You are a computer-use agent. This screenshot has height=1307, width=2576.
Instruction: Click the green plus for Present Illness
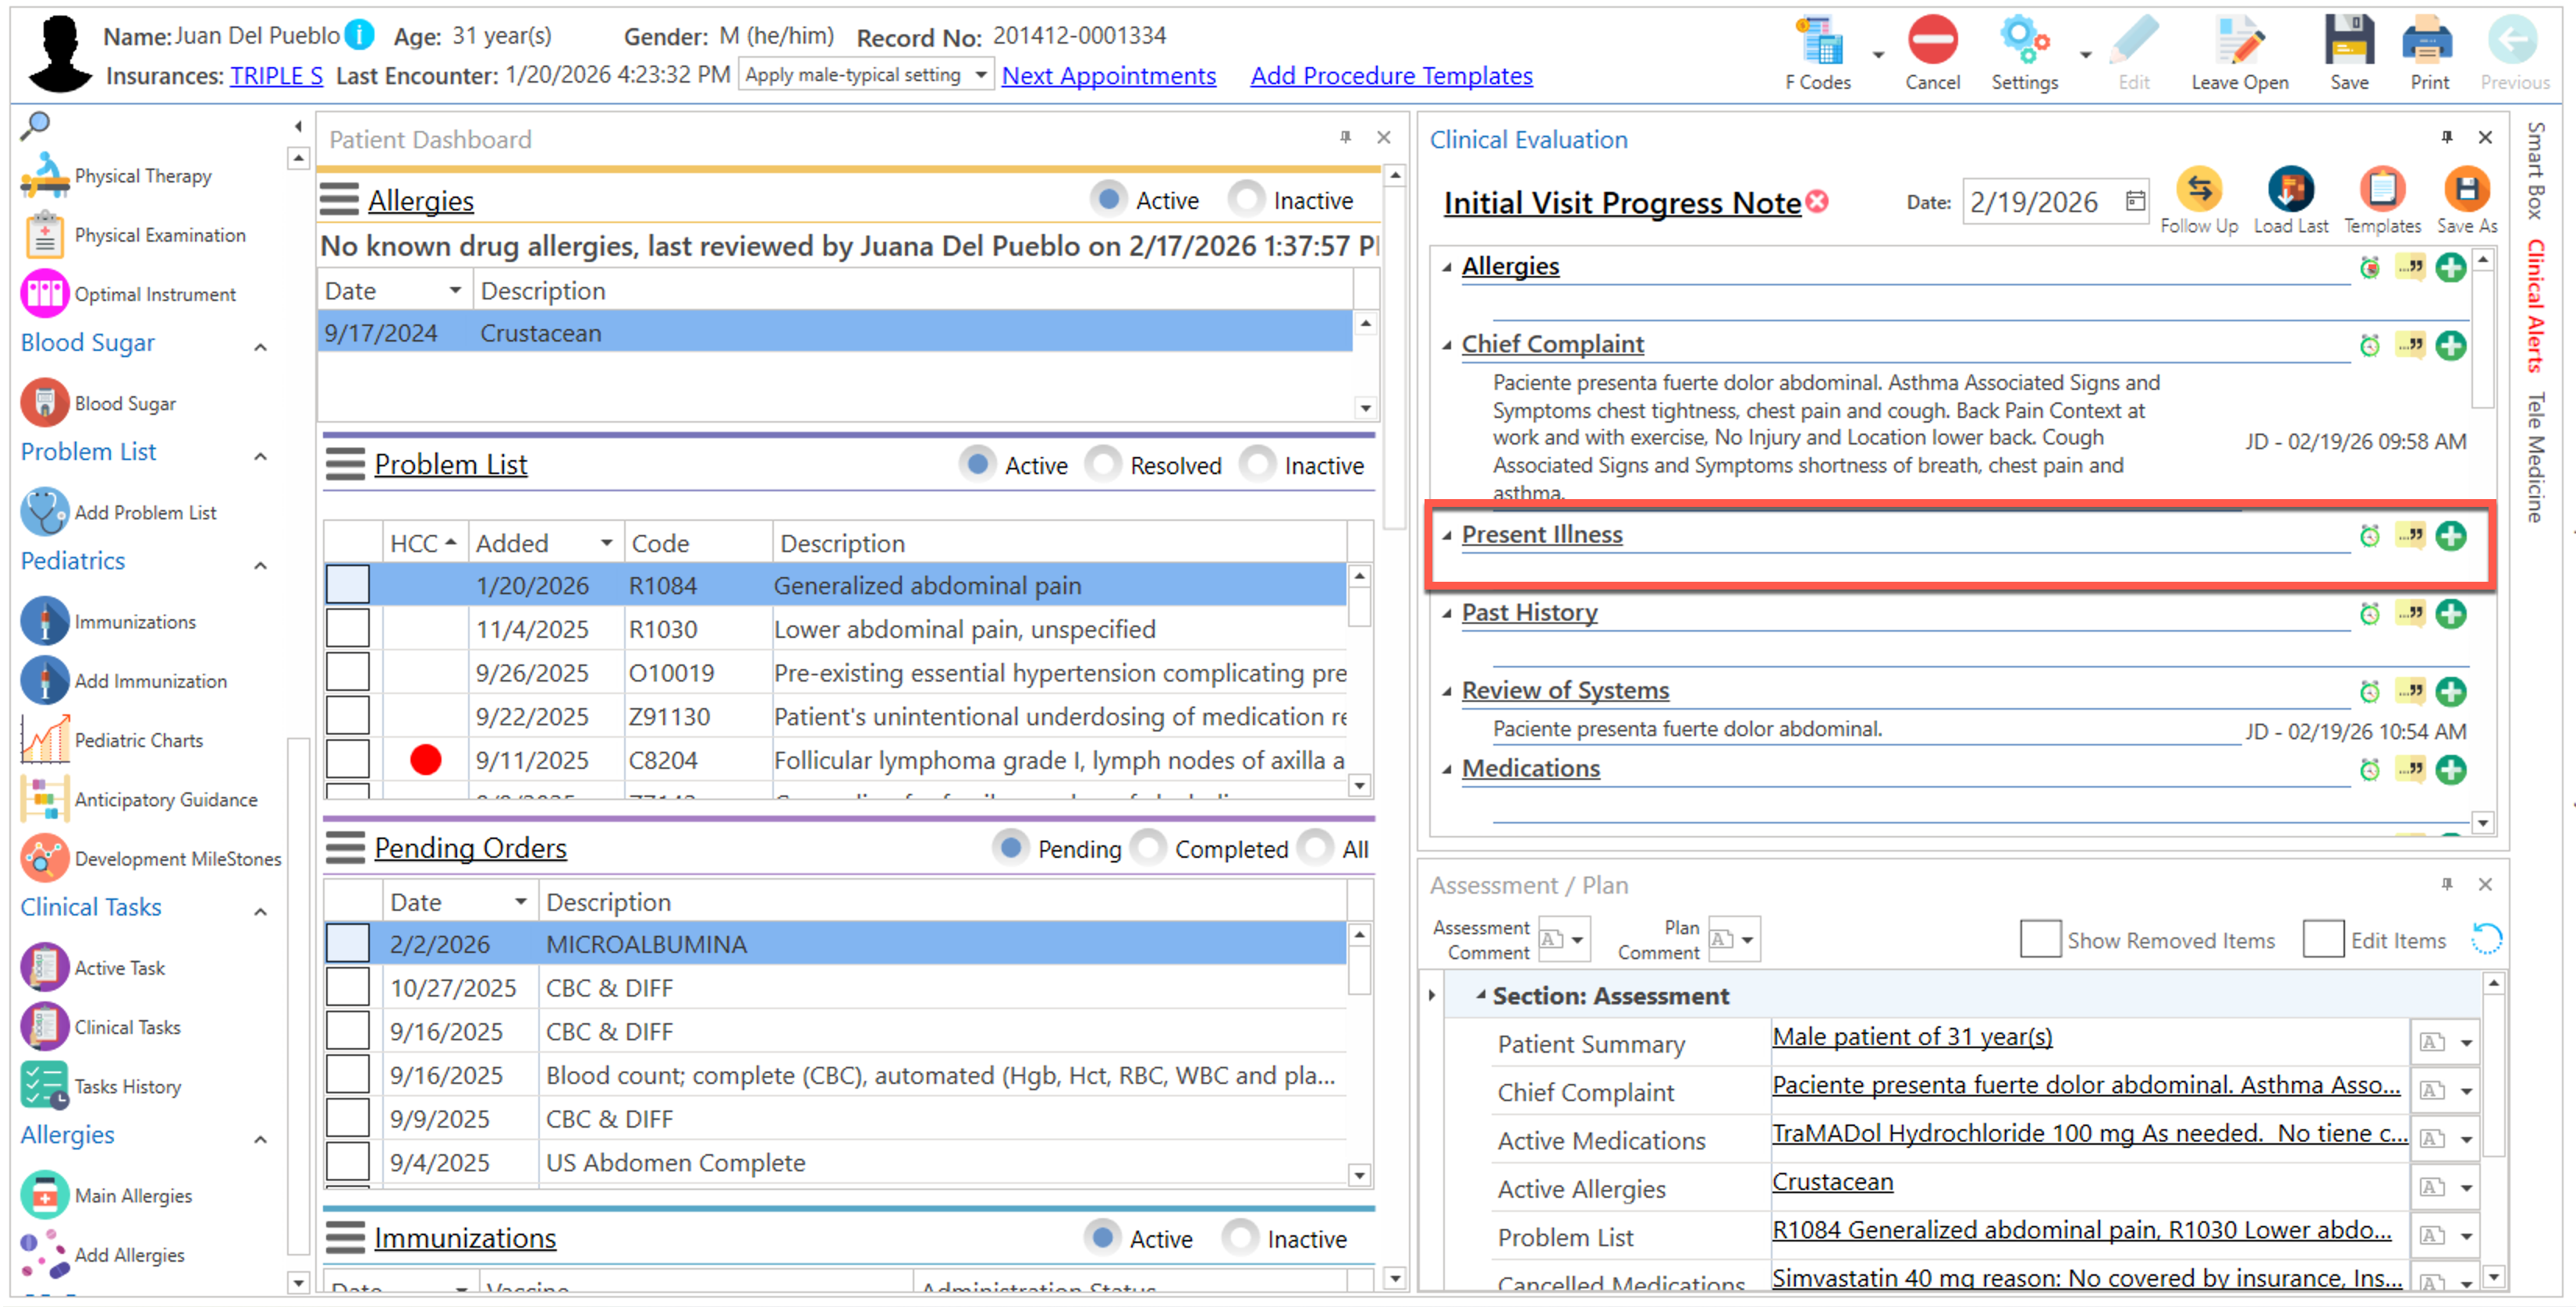(x=2450, y=537)
